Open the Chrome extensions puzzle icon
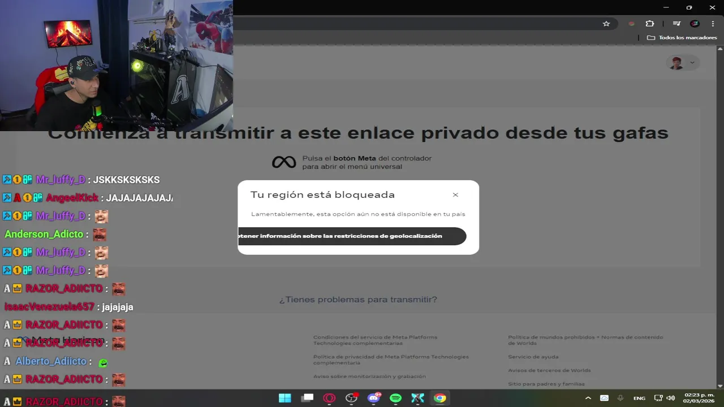The width and height of the screenshot is (724, 407). [x=649, y=24]
